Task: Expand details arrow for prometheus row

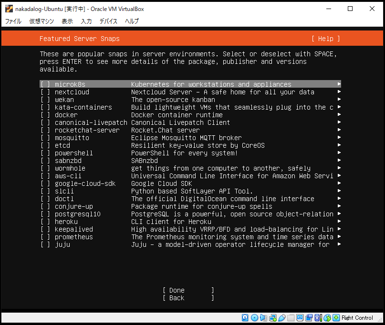Action: (x=339, y=237)
